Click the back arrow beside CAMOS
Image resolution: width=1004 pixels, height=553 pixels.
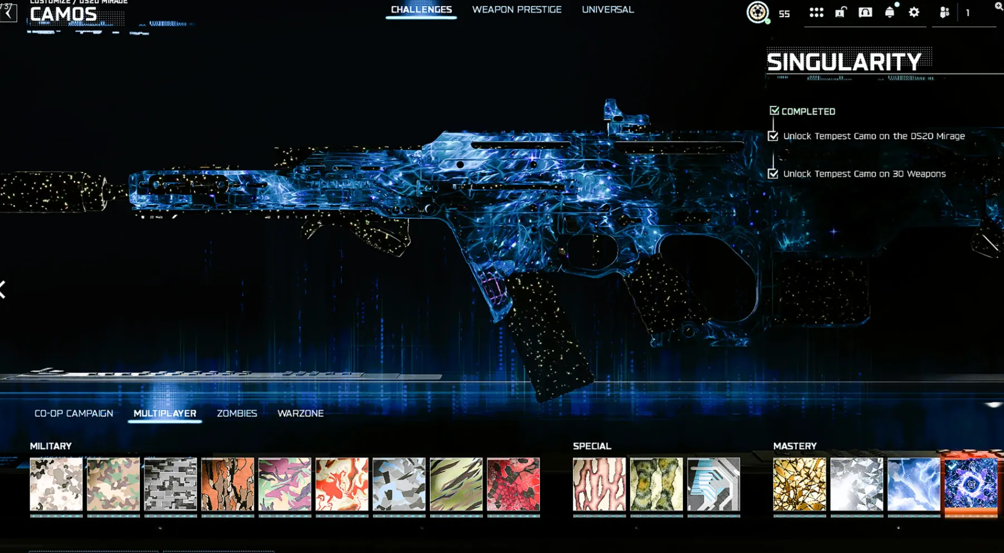coord(8,13)
